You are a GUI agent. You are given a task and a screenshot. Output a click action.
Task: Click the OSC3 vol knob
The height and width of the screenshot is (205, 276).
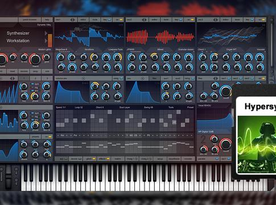coord(203,57)
